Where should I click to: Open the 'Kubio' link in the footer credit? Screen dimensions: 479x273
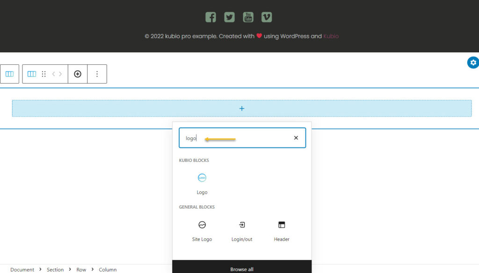point(331,36)
